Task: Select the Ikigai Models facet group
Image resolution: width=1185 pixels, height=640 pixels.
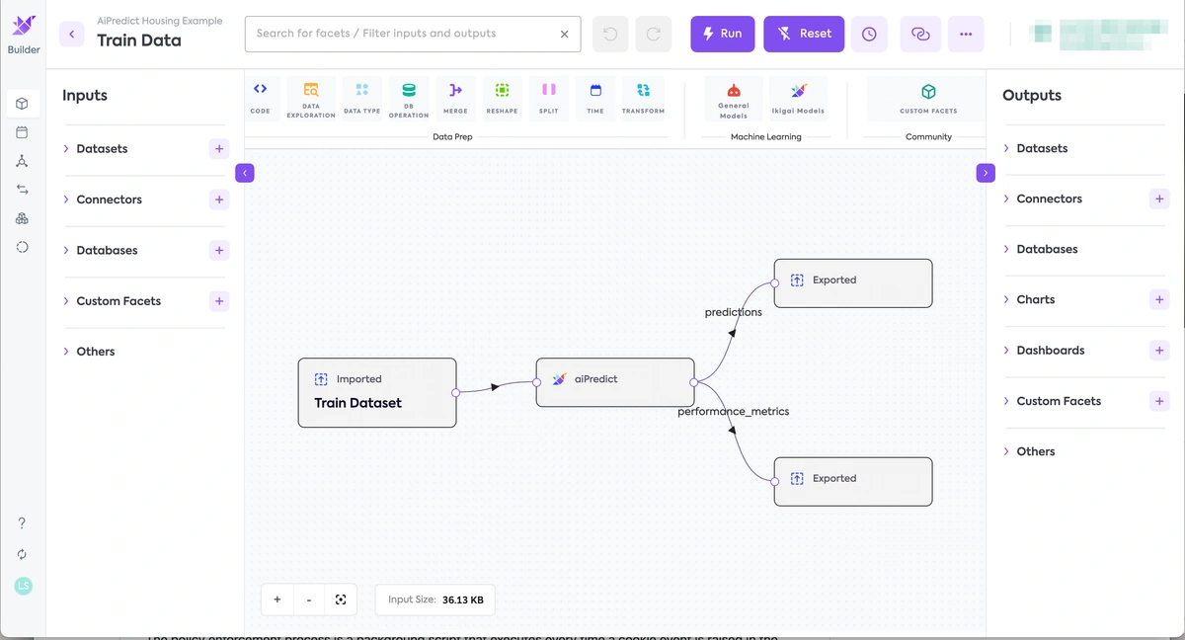Action: click(798, 99)
